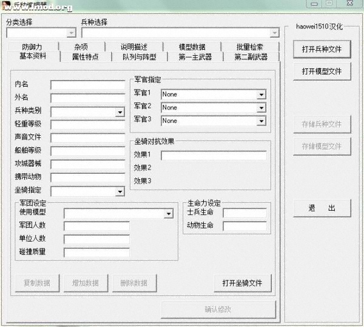Go to the 属性特点 tab
The image size is (364, 327).
click(86, 57)
